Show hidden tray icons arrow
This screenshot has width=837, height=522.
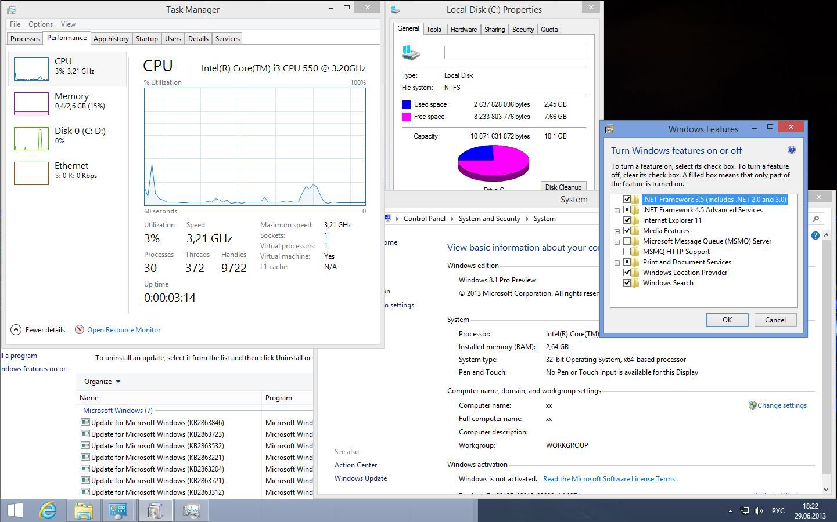(730, 511)
